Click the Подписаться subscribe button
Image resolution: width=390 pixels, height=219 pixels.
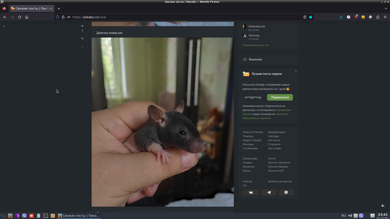point(280,97)
